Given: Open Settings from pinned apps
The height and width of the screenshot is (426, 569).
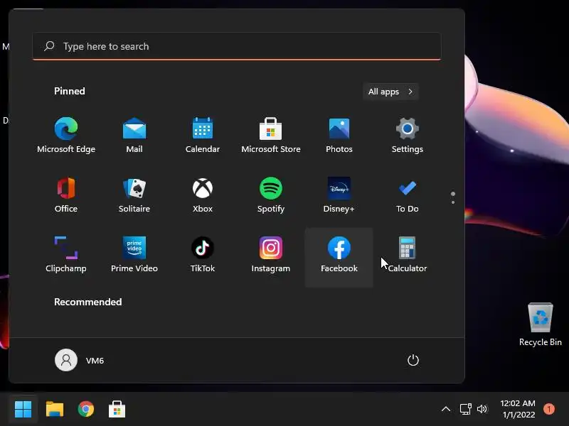Looking at the screenshot, I should [407, 136].
